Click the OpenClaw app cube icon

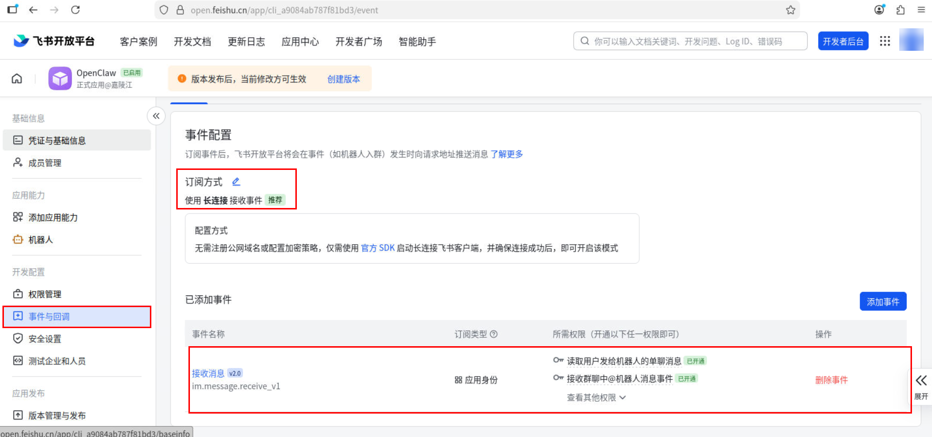point(60,78)
